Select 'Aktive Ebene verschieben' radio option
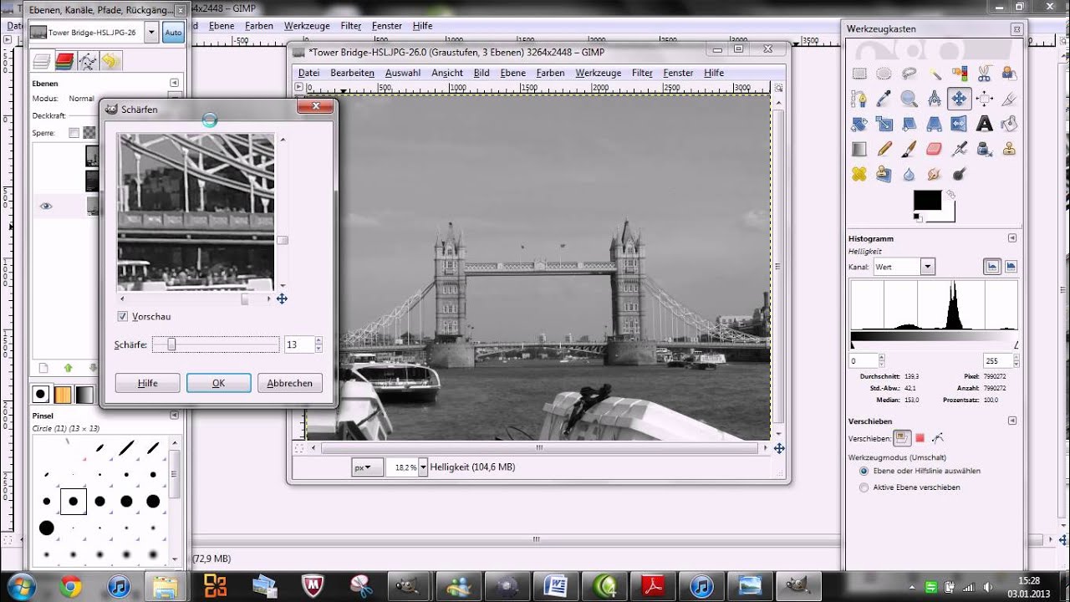1070x602 pixels. point(864,487)
